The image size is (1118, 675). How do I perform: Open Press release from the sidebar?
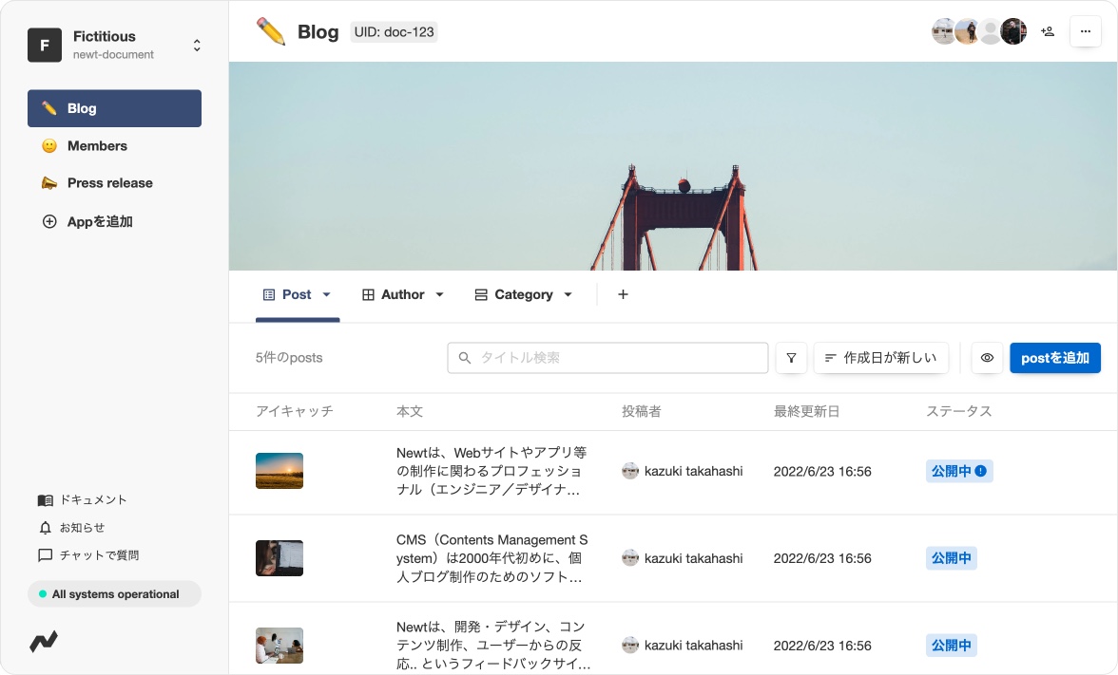[x=108, y=182]
